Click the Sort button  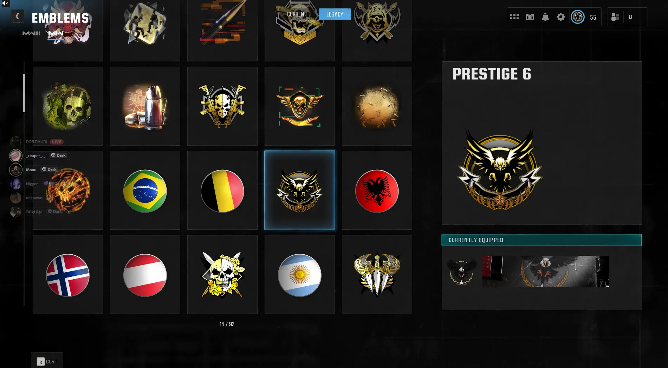pos(47,361)
